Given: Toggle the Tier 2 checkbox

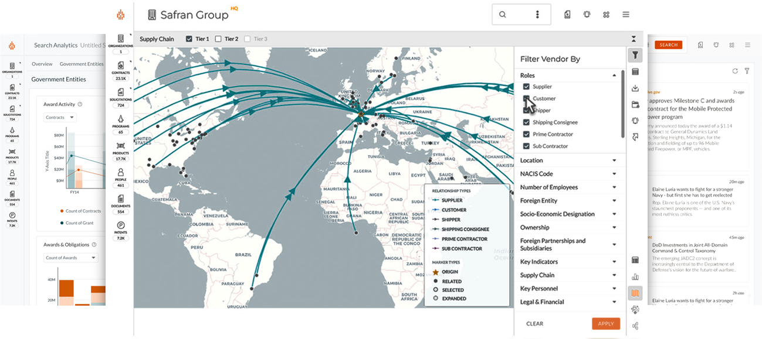Looking at the screenshot, I should click(218, 39).
